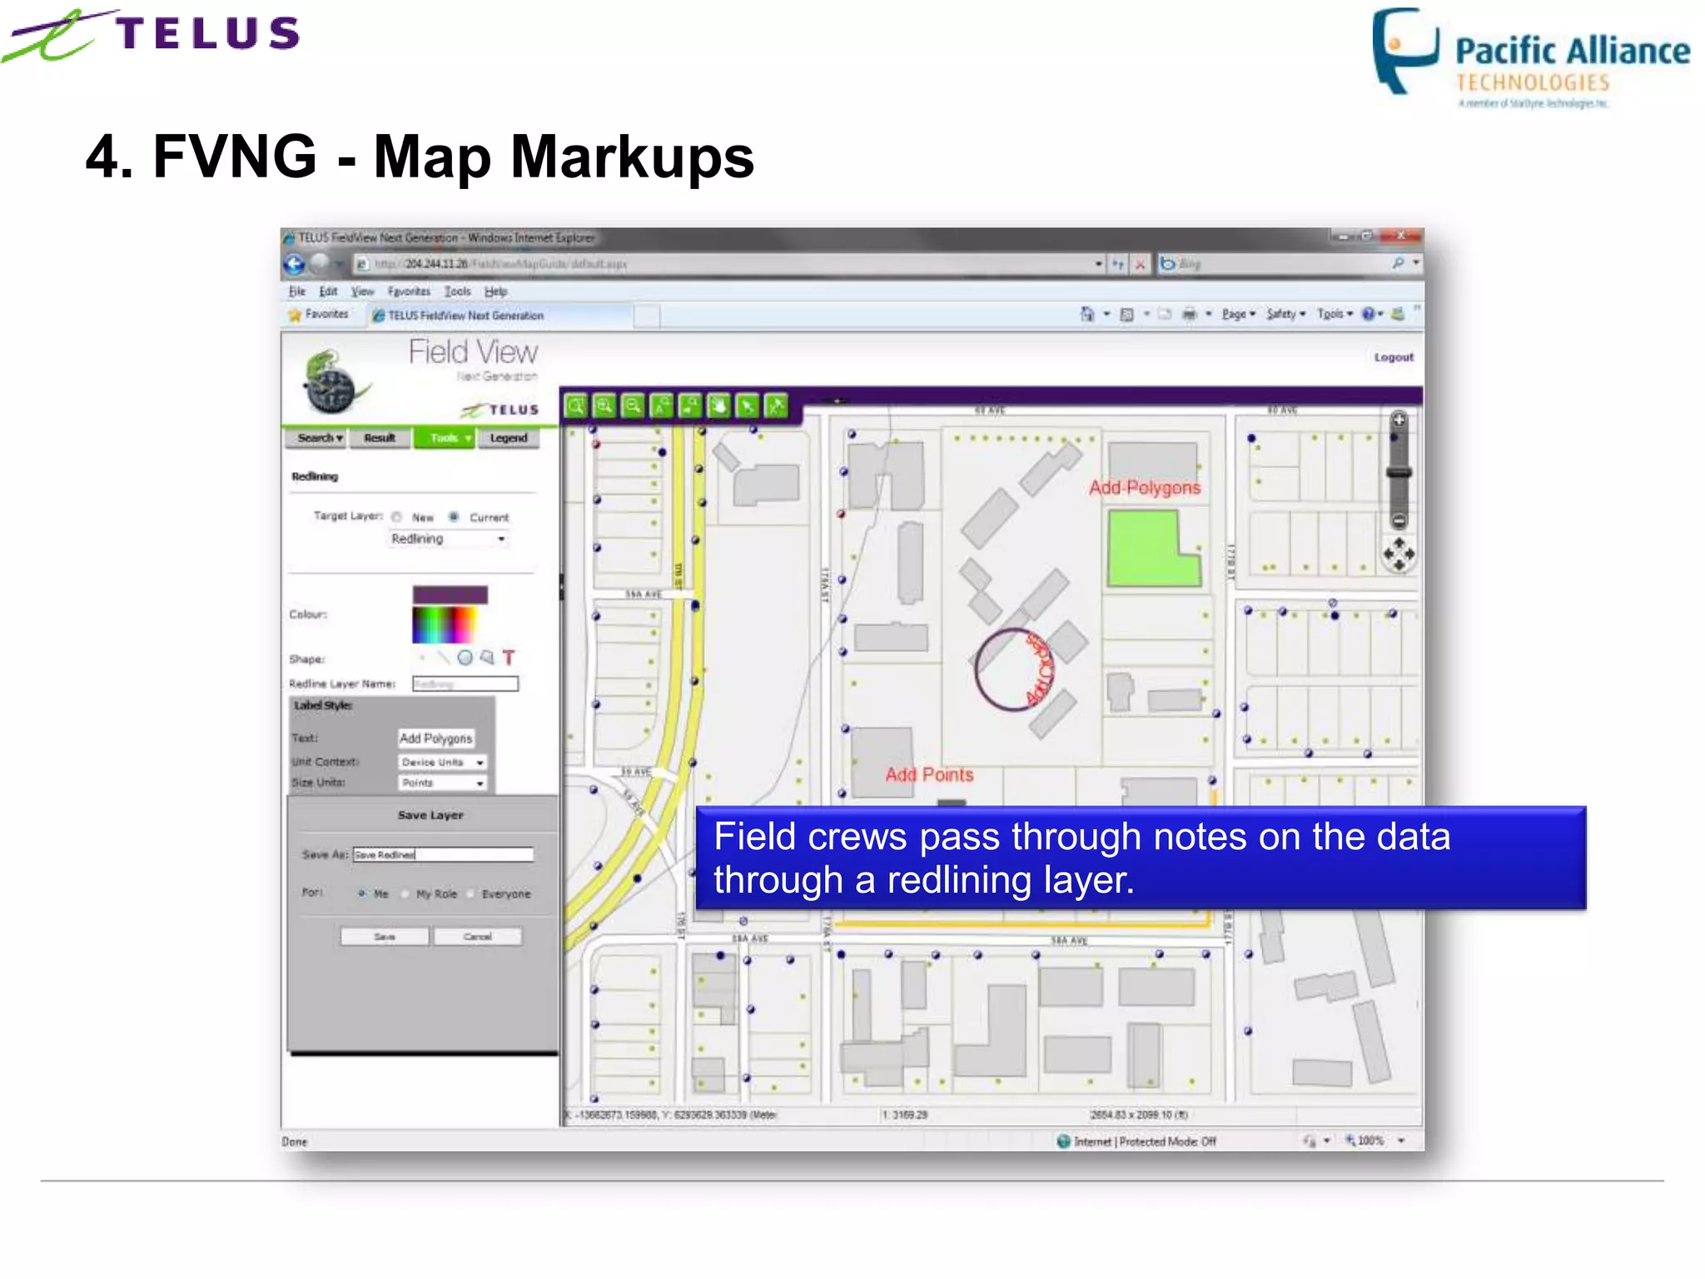Viewport: 1705px width, 1279px height.
Task: Open the green Tools dropdown tab
Action: pyautogui.click(x=445, y=438)
